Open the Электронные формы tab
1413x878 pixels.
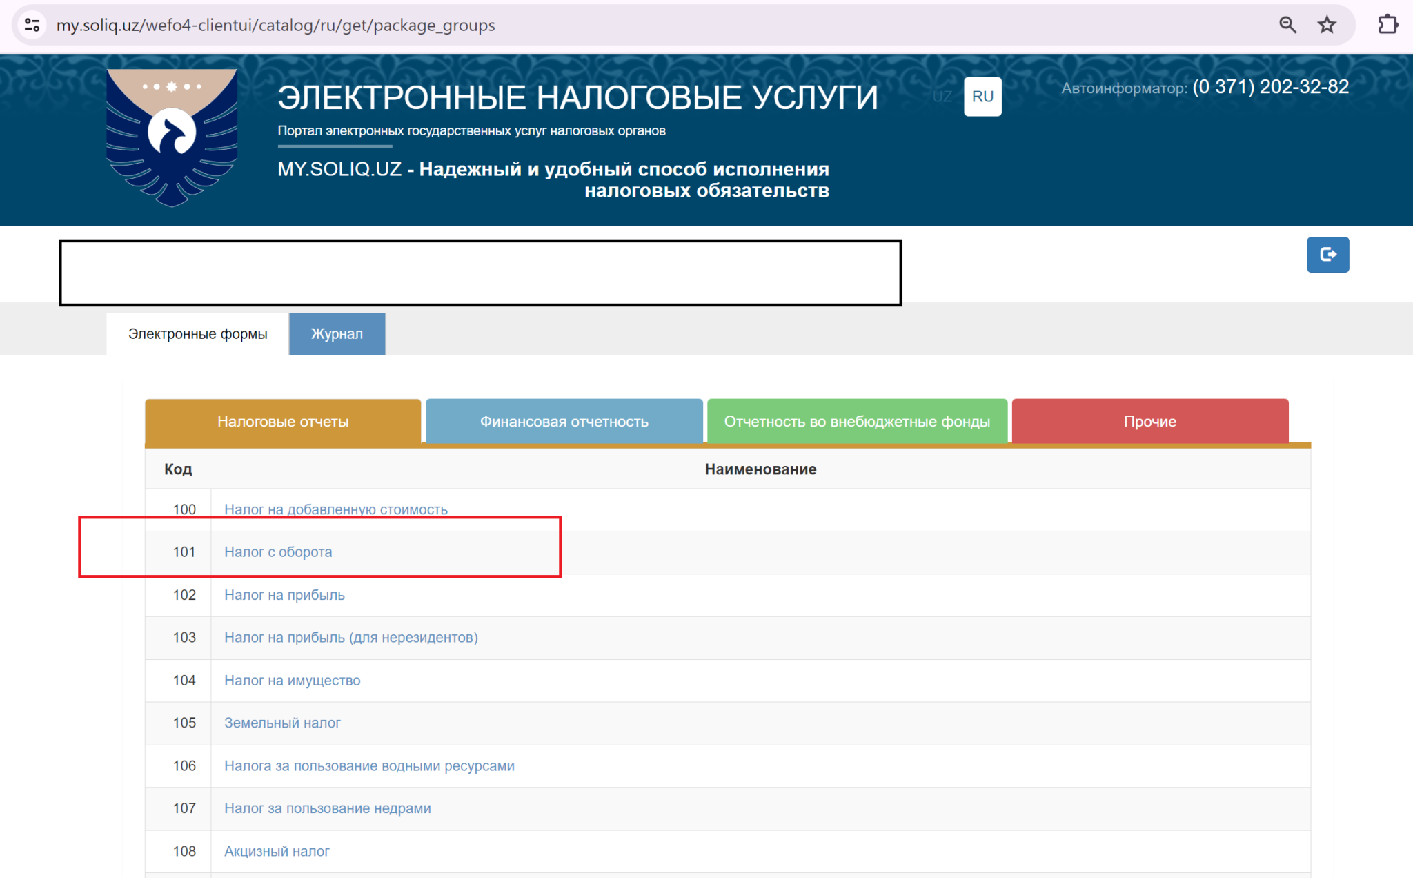click(x=197, y=333)
